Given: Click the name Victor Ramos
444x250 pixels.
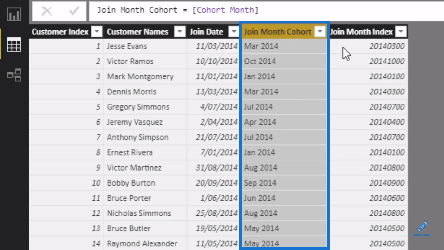Looking at the screenshot, I should click(130, 61).
